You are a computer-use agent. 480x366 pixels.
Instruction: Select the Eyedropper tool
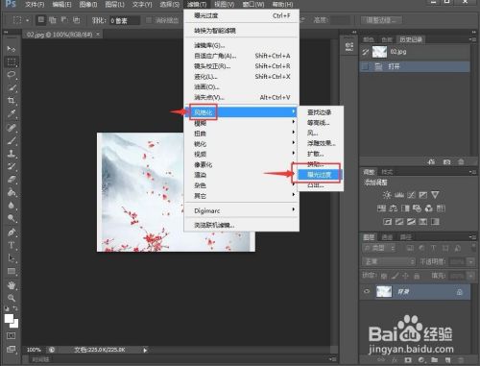pos(12,113)
